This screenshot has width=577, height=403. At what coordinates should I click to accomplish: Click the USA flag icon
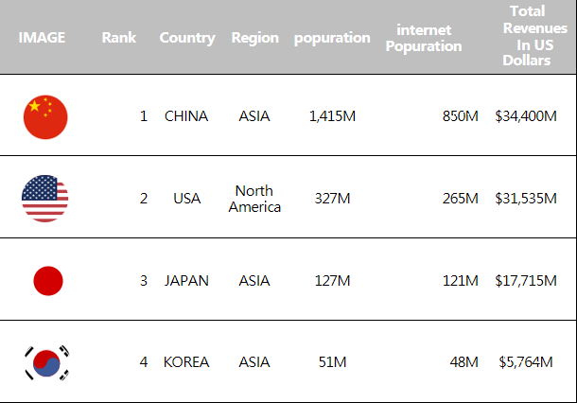click(x=44, y=199)
